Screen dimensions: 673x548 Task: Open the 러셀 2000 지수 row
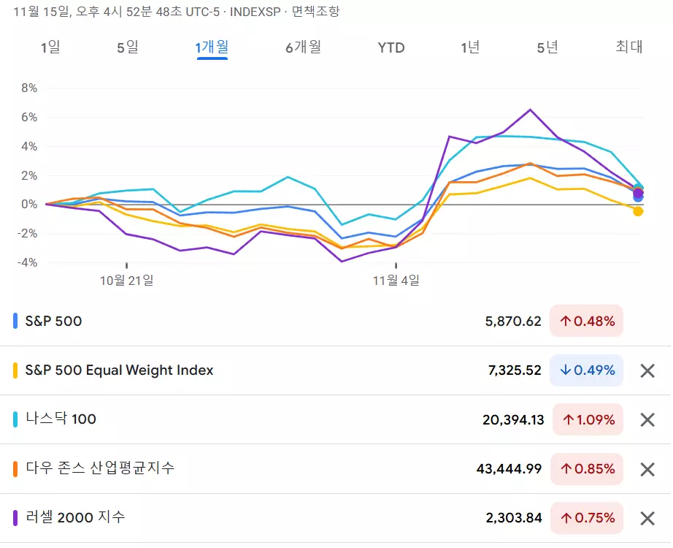point(335,518)
